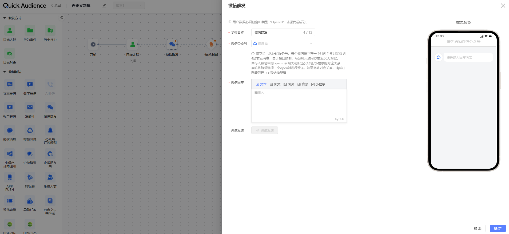The width and height of the screenshot is (509, 234).
Task: Switch to the 图片 reply tab
Action: [289, 84]
